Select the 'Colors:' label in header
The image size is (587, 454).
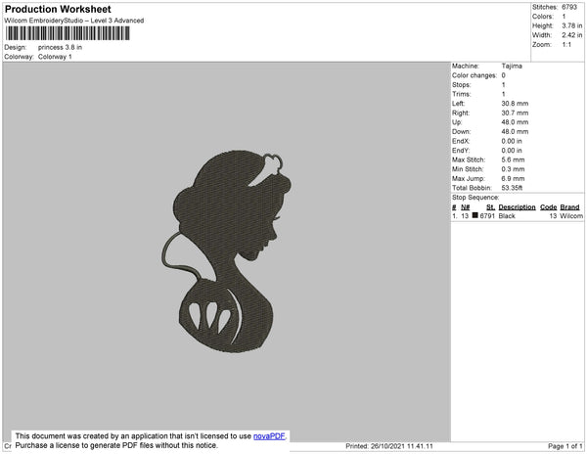click(543, 17)
